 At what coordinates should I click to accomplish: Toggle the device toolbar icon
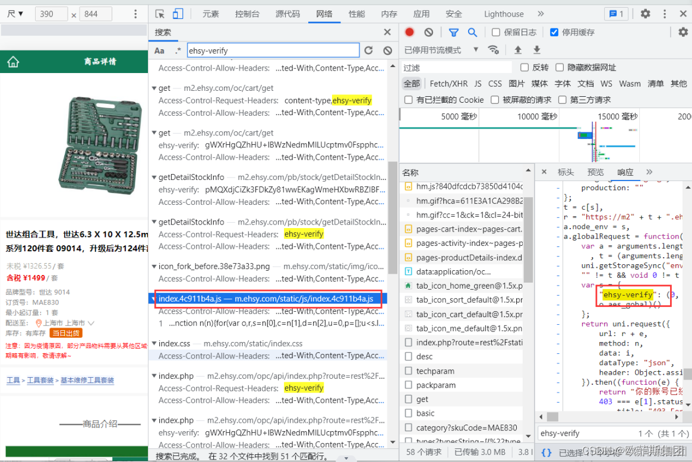click(x=178, y=14)
